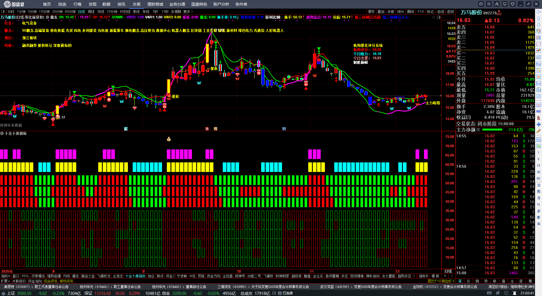Open the tree structure sidebar icon
The width and height of the screenshot is (542, 296).
pyautogui.click(x=539, y=70)
